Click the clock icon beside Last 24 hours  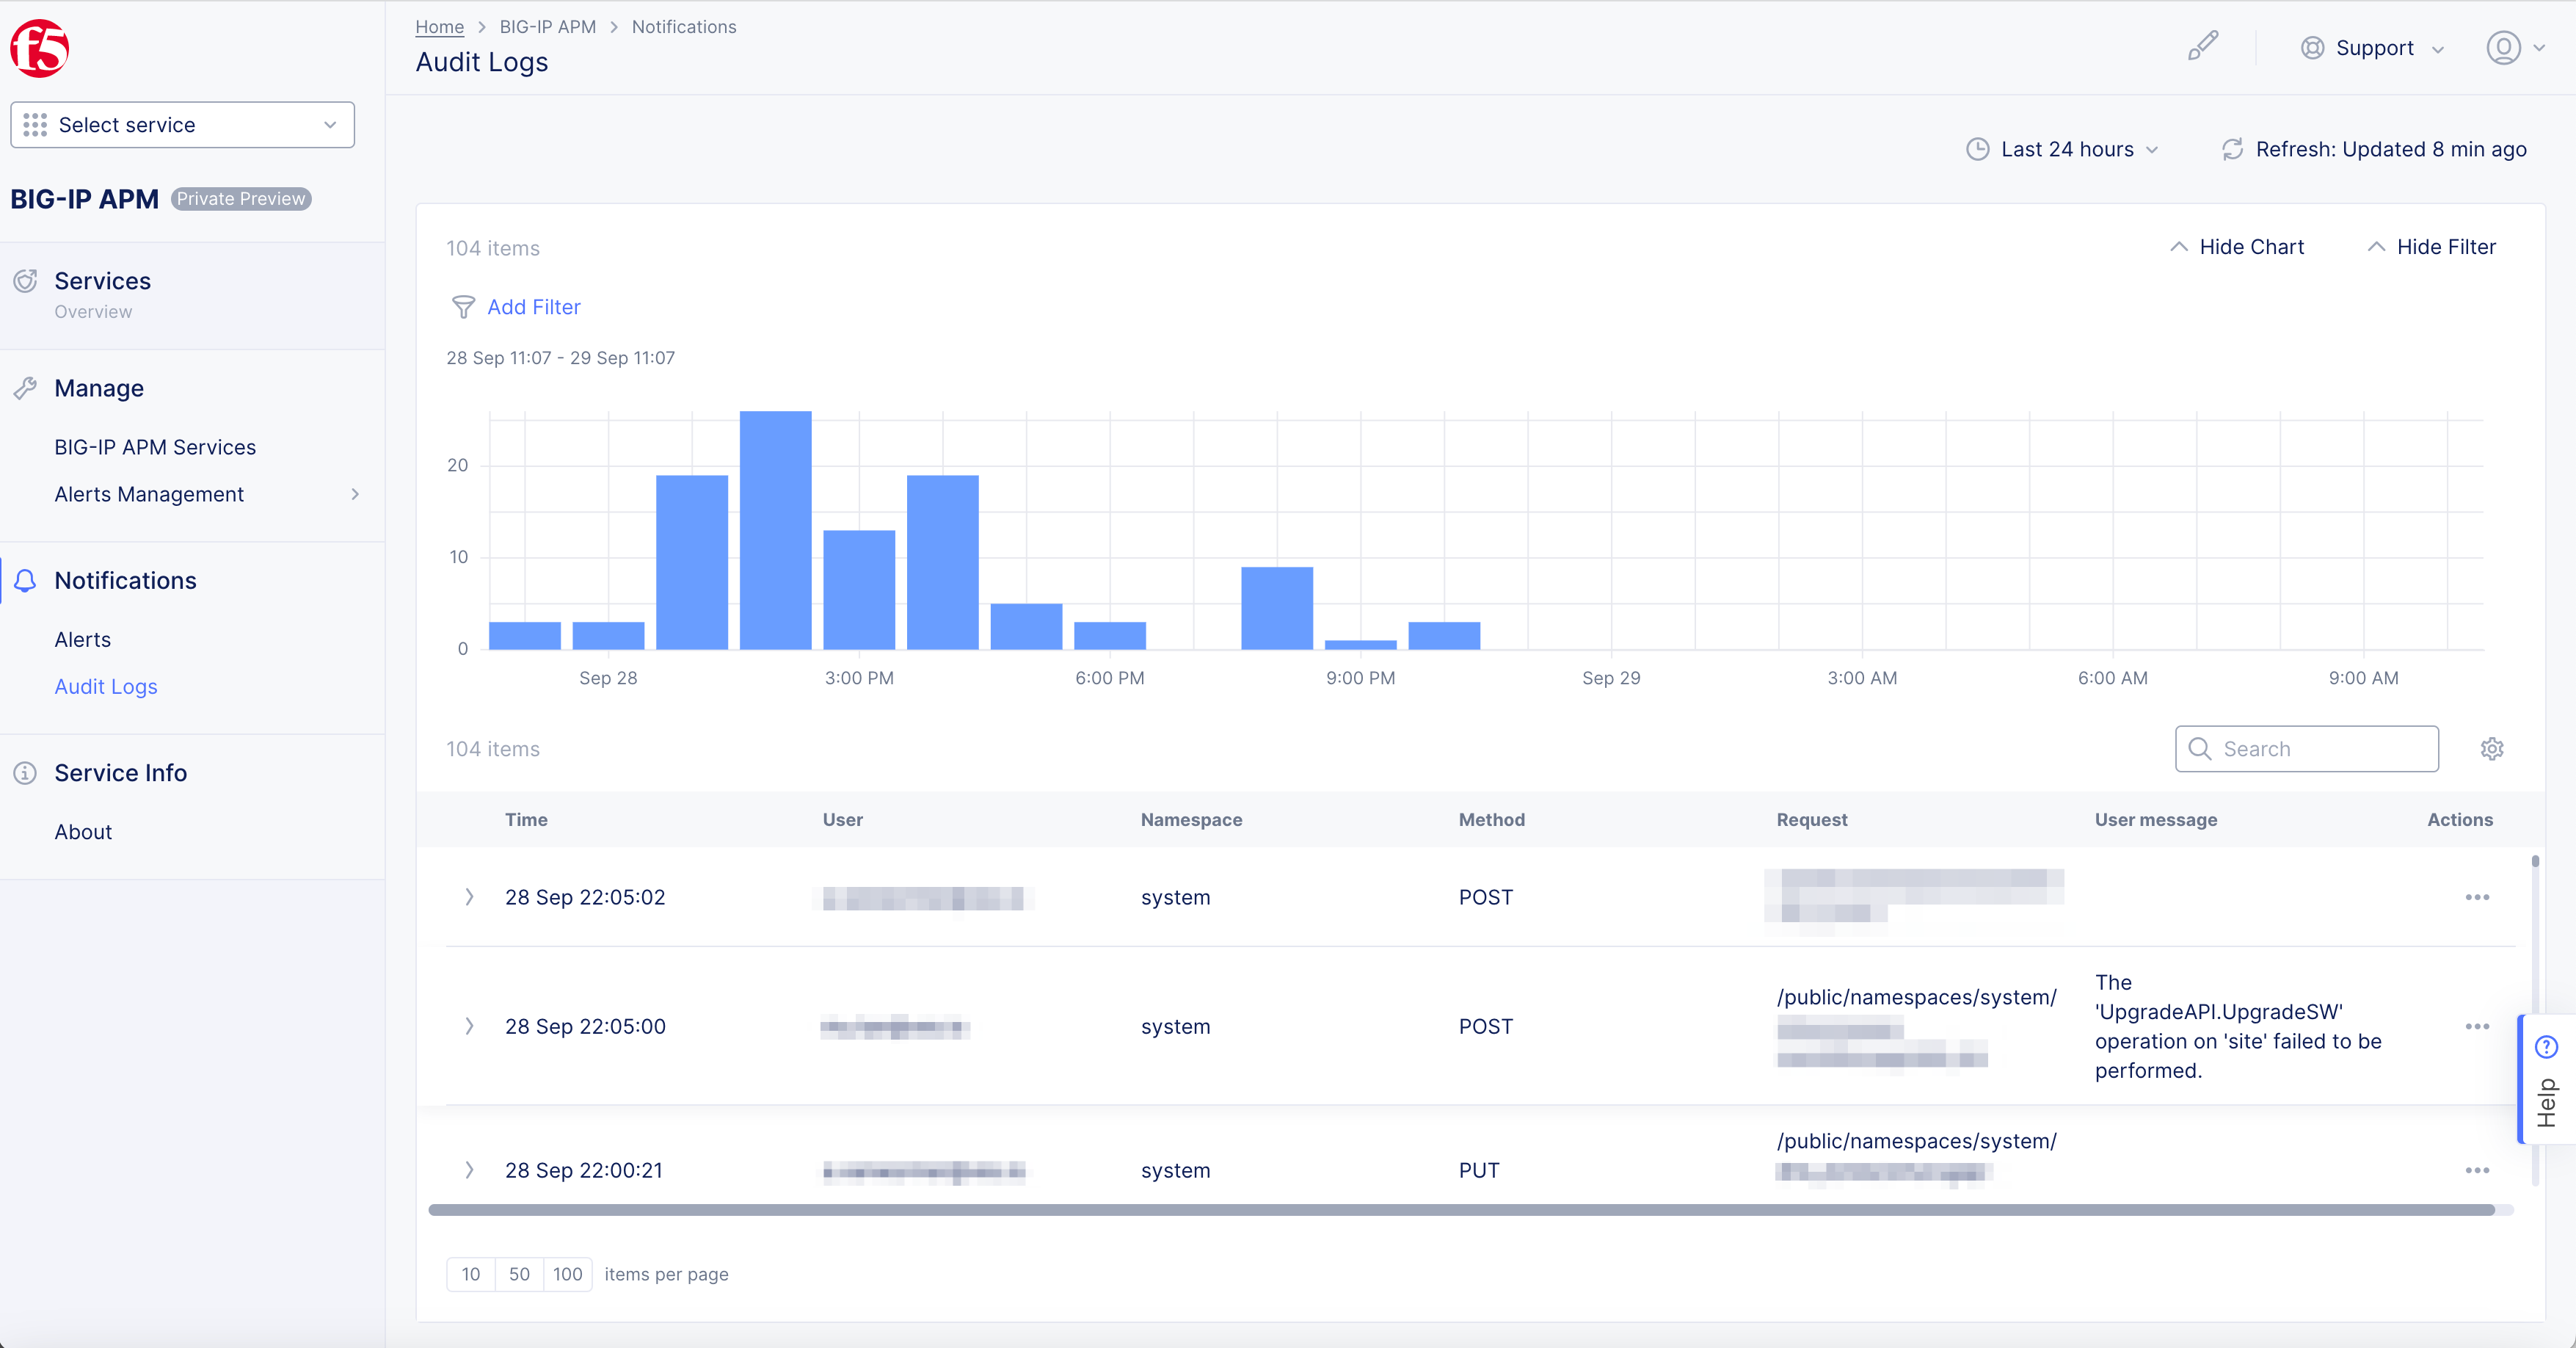click(1977, 149)
